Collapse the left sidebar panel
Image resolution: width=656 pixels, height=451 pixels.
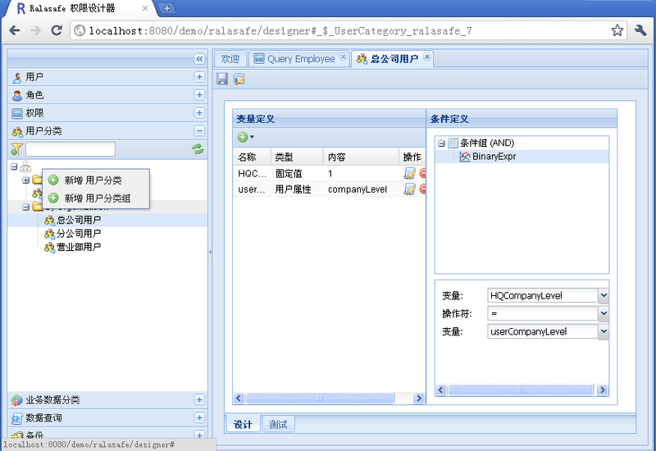coord(198,59)
